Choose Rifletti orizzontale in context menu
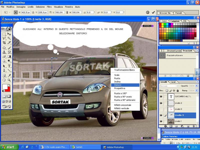 click(x=125, y=105)
